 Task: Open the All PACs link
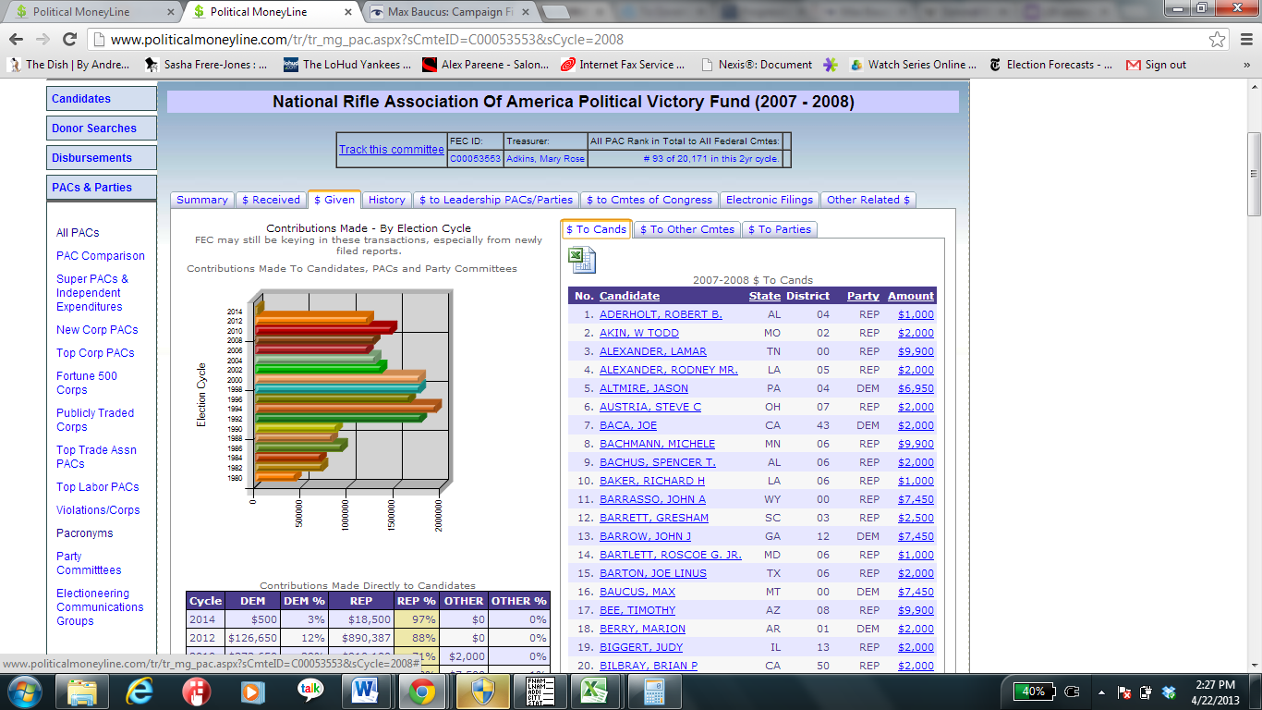click(78, 233)
